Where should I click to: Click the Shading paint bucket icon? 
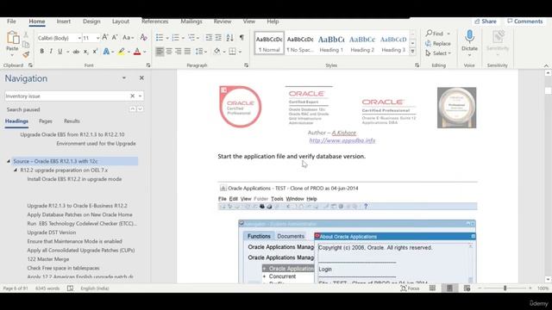(x=216, y=52)
